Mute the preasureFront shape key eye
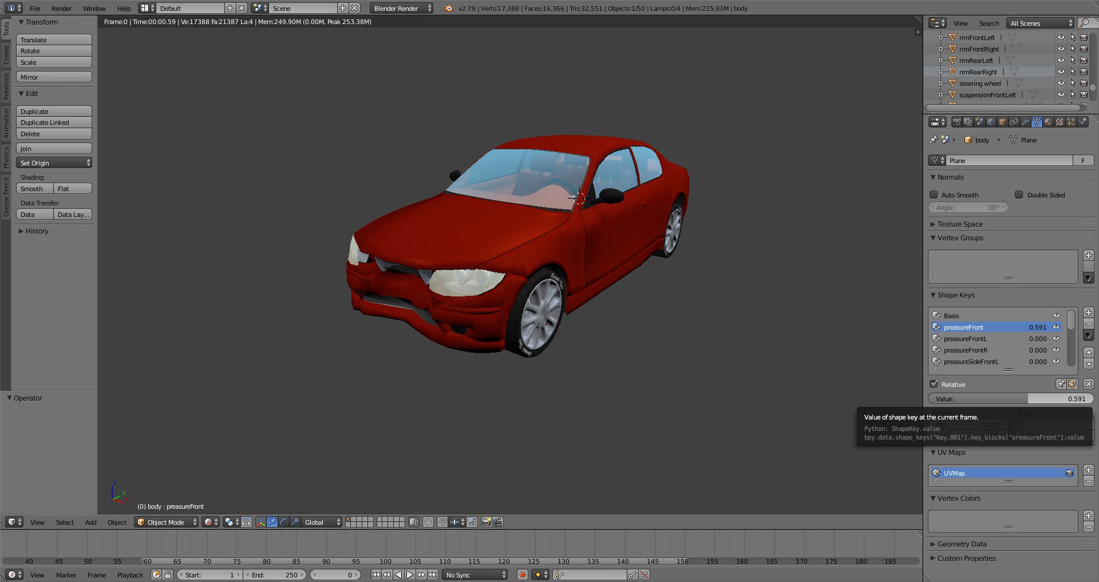The width and height of the screenshot is (1099, 582). coord(1056,327)
